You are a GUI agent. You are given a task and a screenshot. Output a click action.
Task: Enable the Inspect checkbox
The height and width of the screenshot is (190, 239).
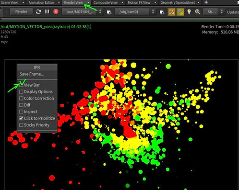(21, 112)
